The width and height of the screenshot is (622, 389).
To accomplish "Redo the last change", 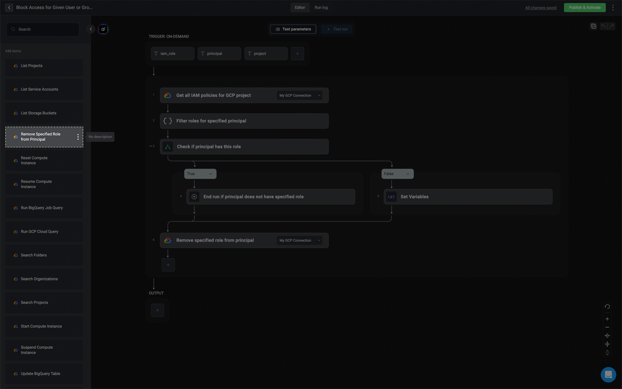I will click(x=612, y=26).
